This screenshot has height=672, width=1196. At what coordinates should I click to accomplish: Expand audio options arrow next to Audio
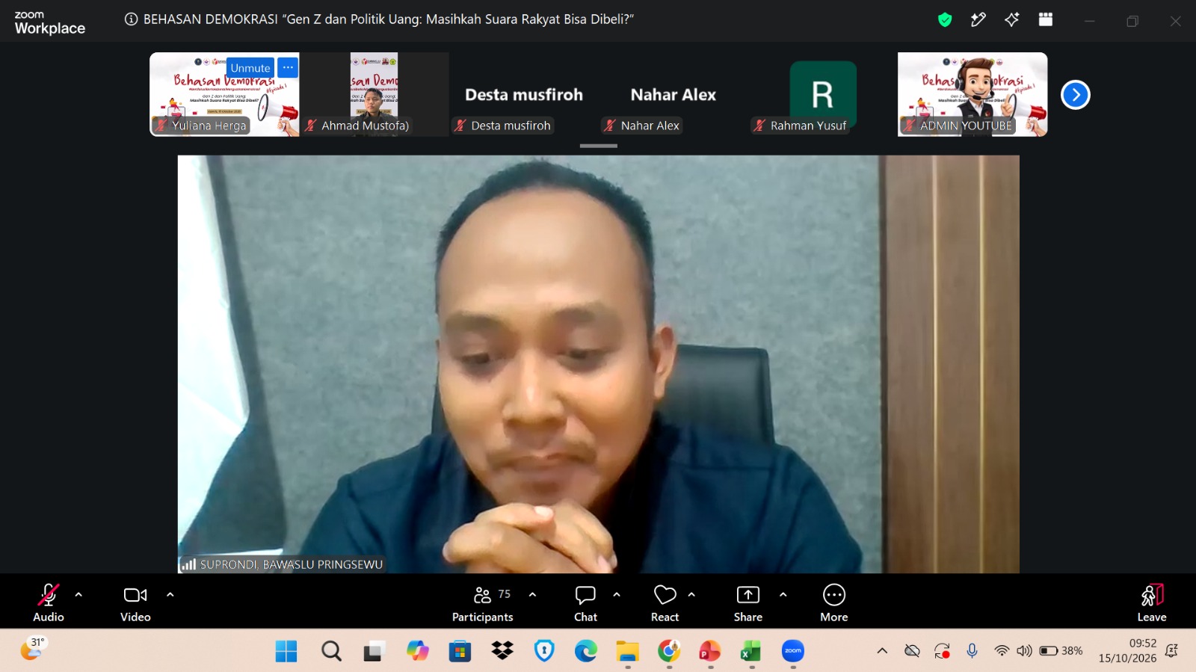(x=78, y=595)
